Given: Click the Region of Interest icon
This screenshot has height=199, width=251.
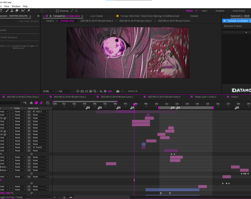Looking at the screenshot, I should click(x=91, y=91).
